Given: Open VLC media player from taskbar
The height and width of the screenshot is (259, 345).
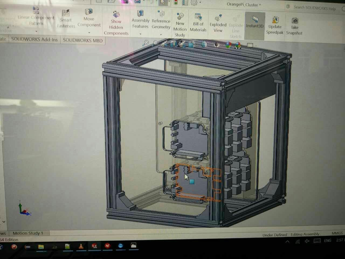Looking at the screenshot, I should [x=81, y=246].
